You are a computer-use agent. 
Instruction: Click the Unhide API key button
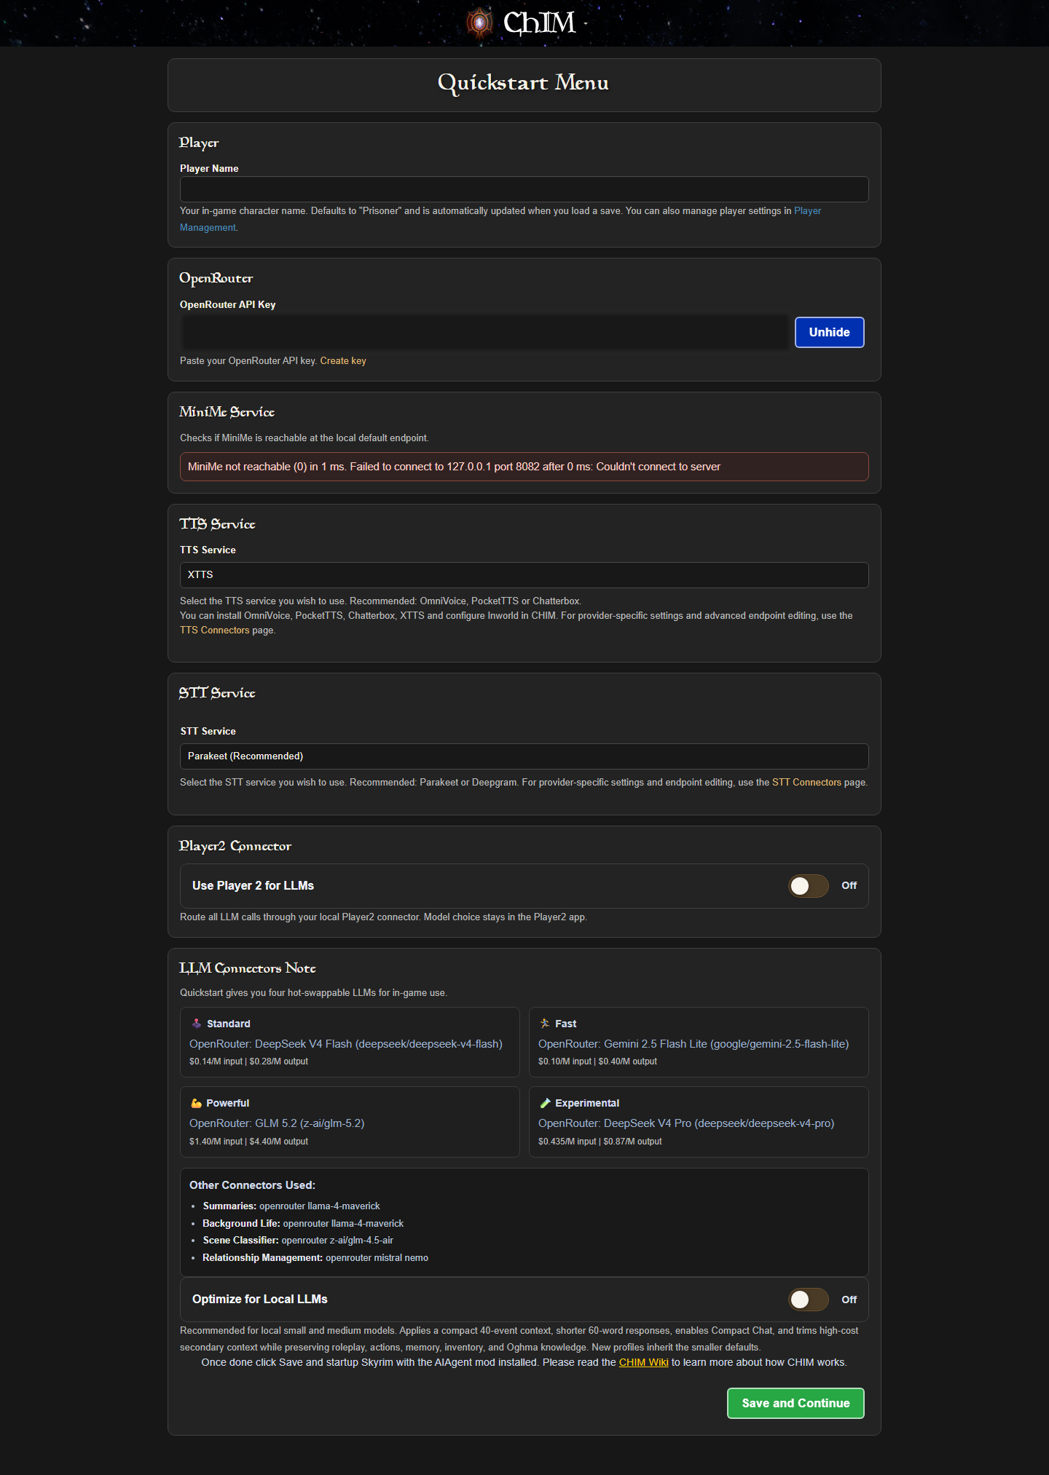[x=829, y=332]
